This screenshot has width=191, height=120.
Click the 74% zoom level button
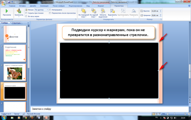164,114
